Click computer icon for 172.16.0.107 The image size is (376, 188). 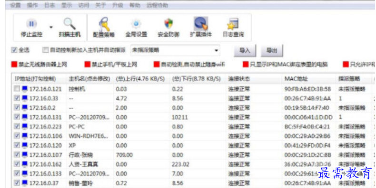click(x=25, y=155)
